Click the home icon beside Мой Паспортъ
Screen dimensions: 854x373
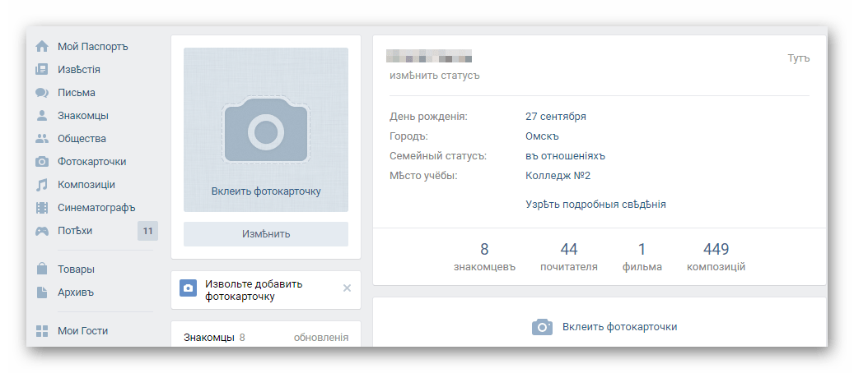point(42,47)
